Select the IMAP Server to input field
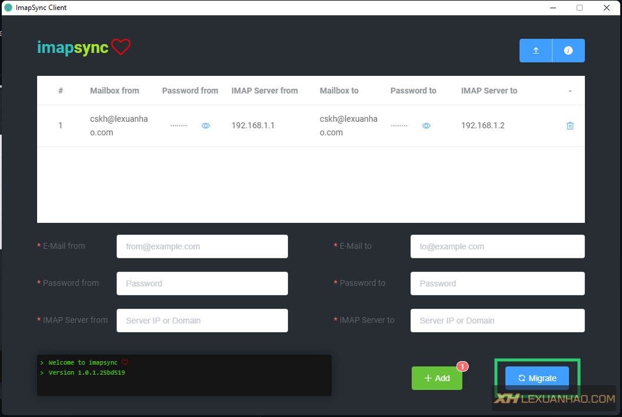Viewport: 622px width, 417px height. coord(498,321)
